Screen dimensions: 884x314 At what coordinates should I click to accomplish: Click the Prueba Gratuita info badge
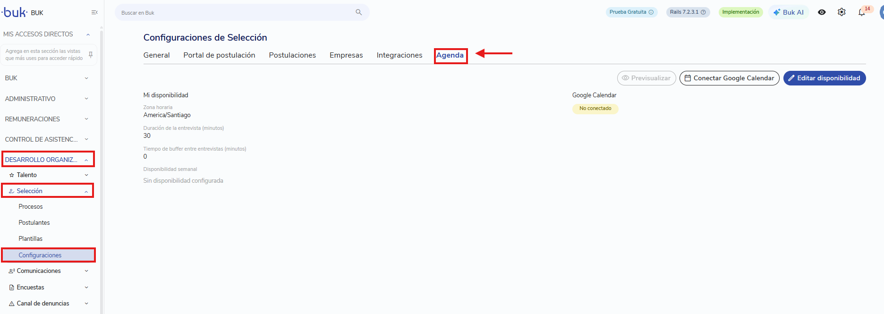point(631,12)
